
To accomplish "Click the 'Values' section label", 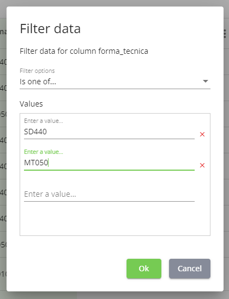I will click(x=31, y=104).
